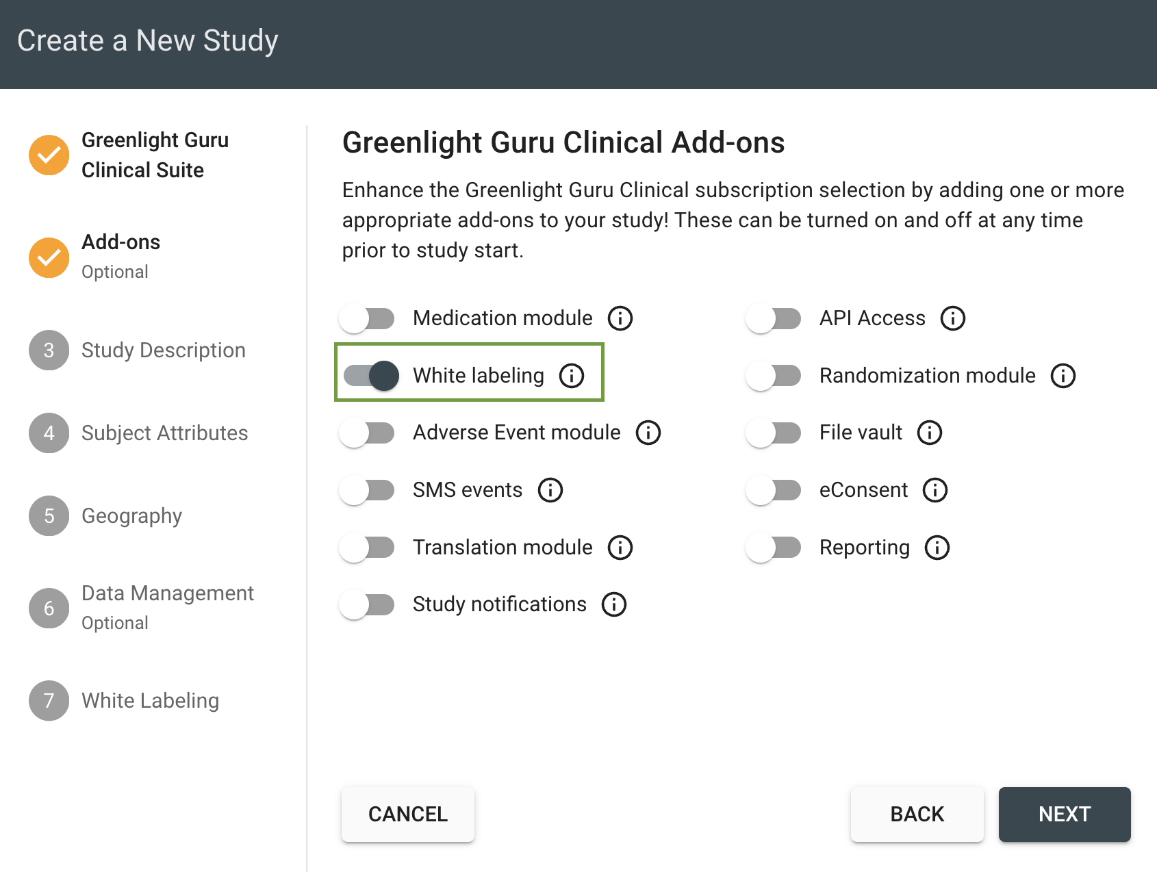
Task: Show info for API Access
Action: click(953, 318)
